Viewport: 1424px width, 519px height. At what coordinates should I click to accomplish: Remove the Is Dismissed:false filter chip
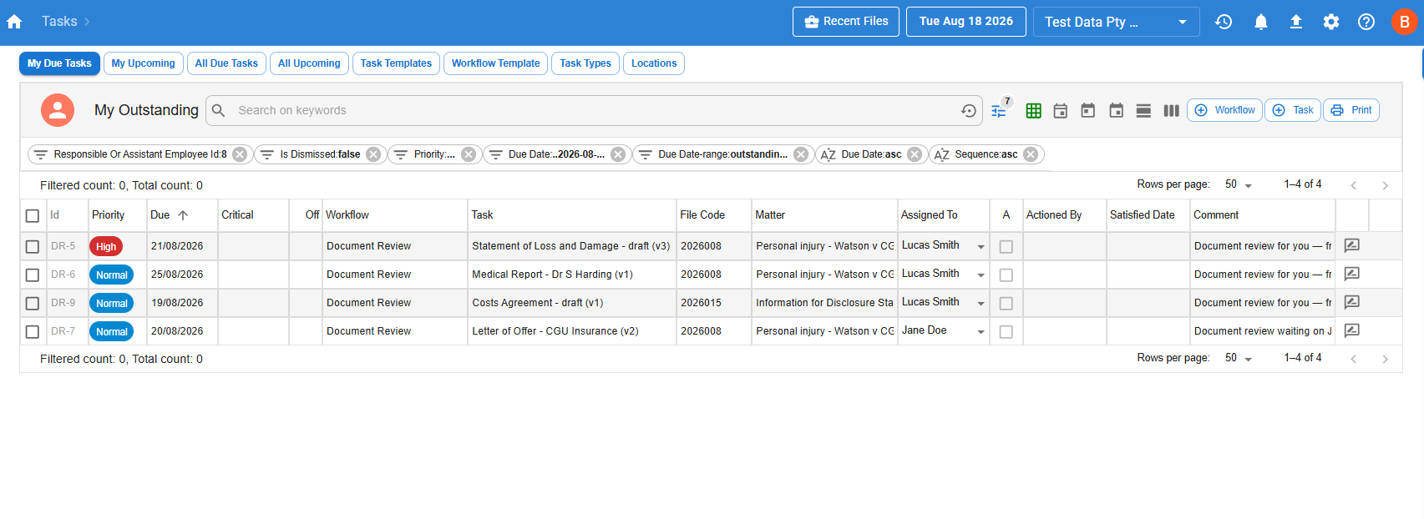[x=373, y=154]
